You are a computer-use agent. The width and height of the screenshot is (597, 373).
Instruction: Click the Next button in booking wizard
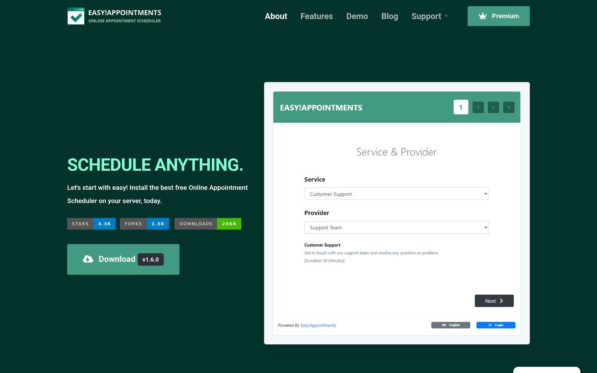point(494,301)
